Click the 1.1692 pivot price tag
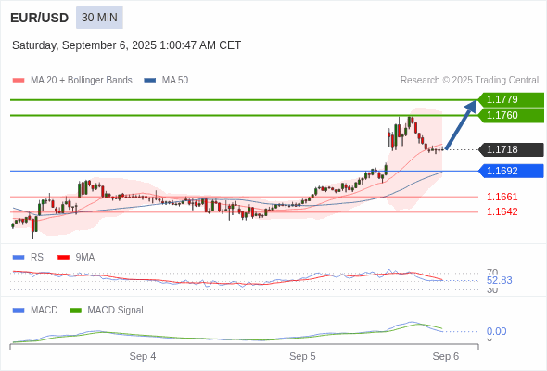This screenshot has height=371, width=547. tap(511, 171)
